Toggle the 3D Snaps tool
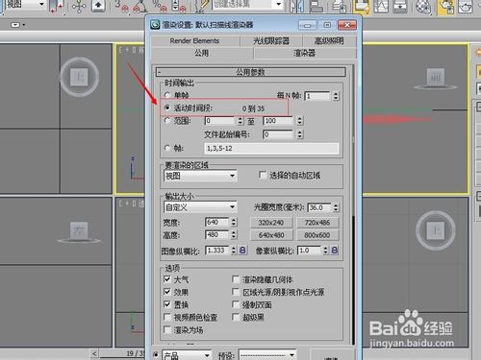 click(120, 6)
